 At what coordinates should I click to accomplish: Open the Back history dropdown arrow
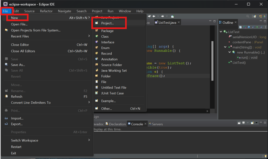158,16
